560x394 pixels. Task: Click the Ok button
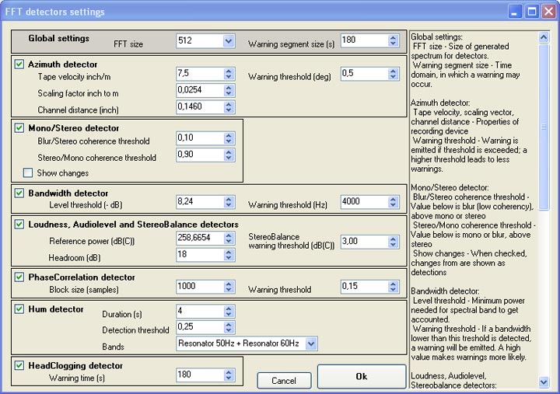[361, 377]
